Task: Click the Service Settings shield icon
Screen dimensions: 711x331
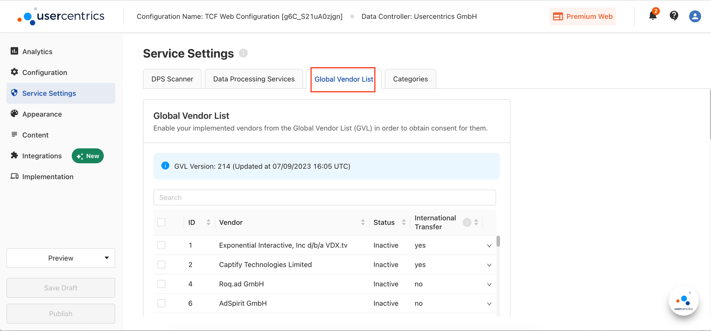Action: [x=14, y=93]
